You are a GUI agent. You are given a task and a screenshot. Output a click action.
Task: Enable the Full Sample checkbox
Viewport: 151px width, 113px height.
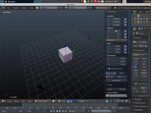134,91
